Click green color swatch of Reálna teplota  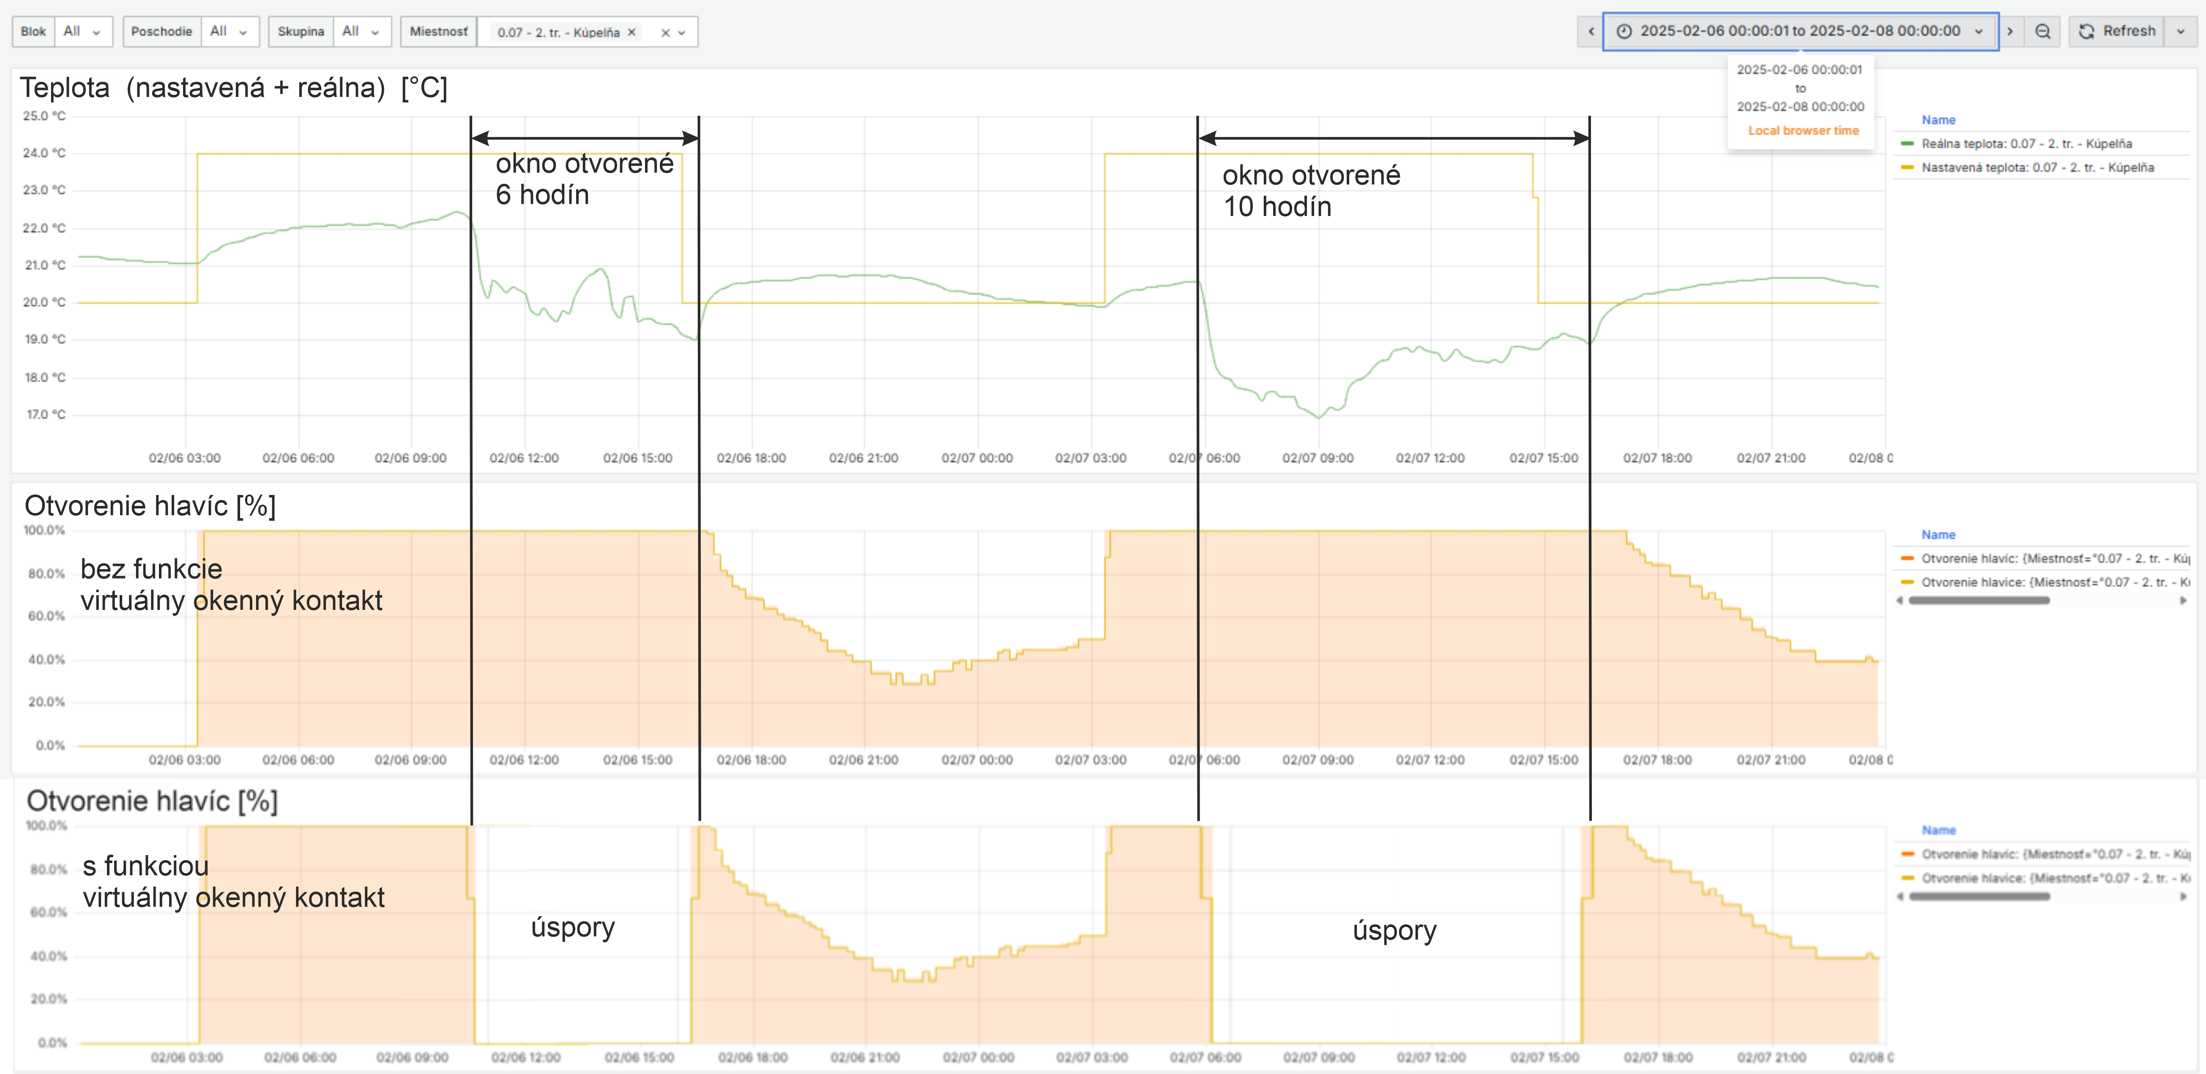point(1907,144)
